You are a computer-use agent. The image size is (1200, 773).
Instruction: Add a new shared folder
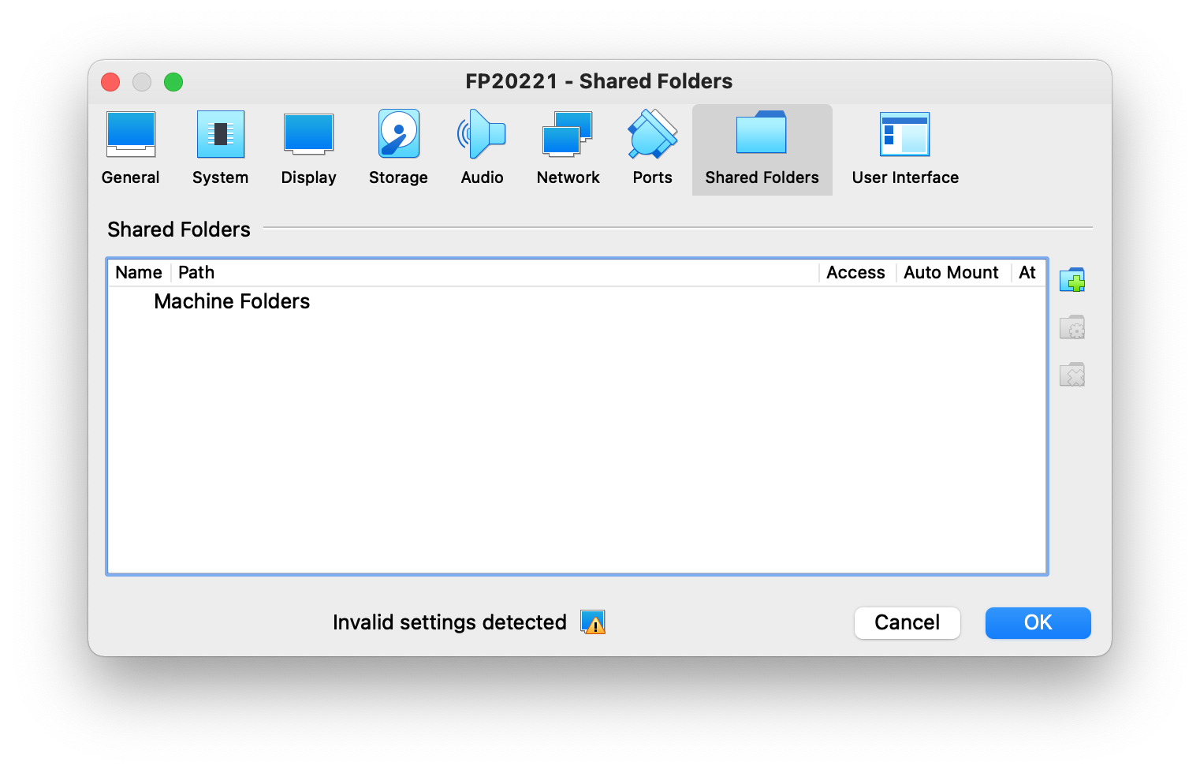click(x=1072, y=280)
